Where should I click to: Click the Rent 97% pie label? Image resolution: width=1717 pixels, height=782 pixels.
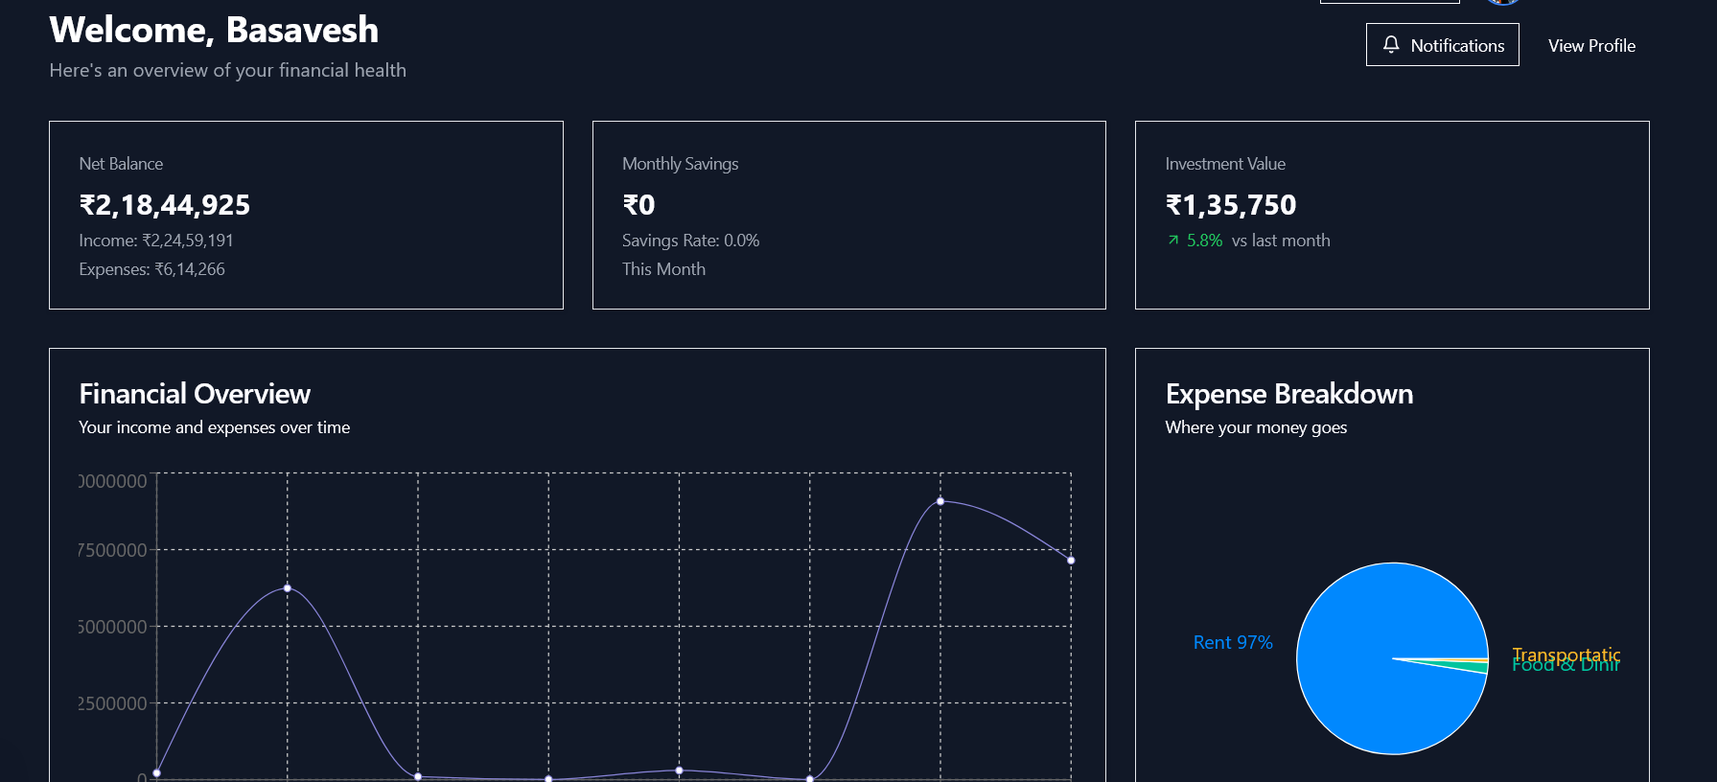click(x=1233, y=643)
